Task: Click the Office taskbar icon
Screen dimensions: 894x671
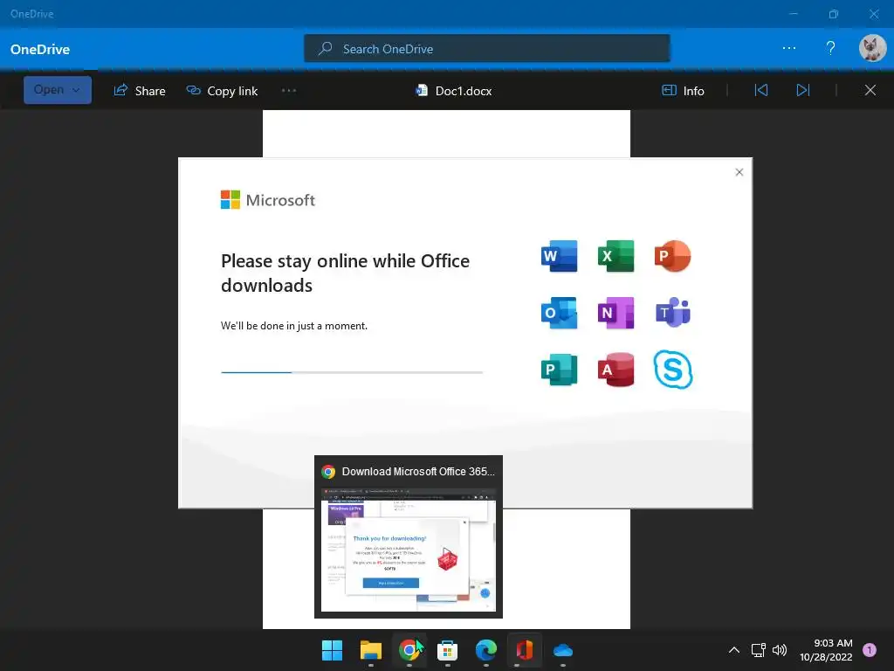Action: point(525,650)
